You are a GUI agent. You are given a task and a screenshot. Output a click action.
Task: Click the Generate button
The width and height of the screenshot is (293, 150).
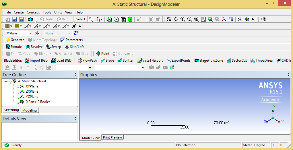tap(15, 40)
